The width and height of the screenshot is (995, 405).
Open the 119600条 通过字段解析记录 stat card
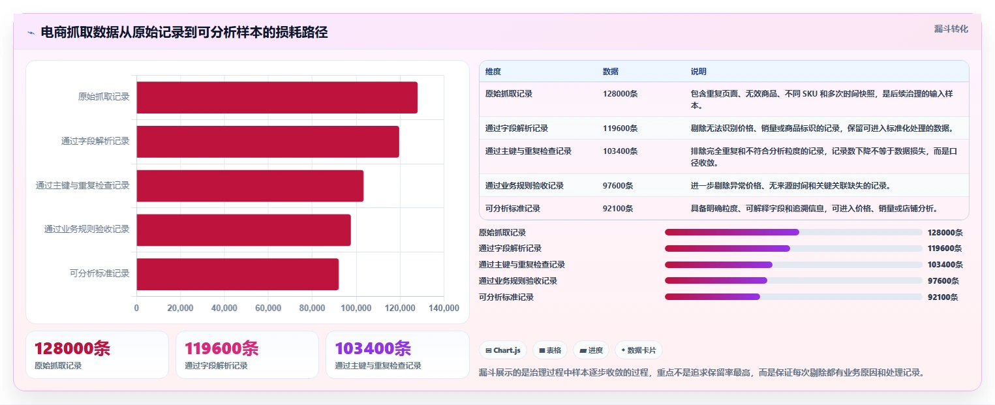pos(247,355)
